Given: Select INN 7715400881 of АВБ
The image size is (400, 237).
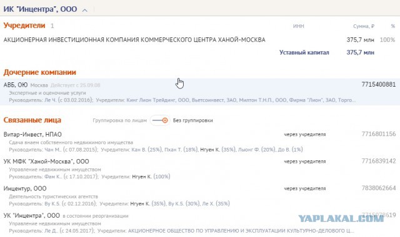Looking at the screenshot, I should click(x=379, y=85).
